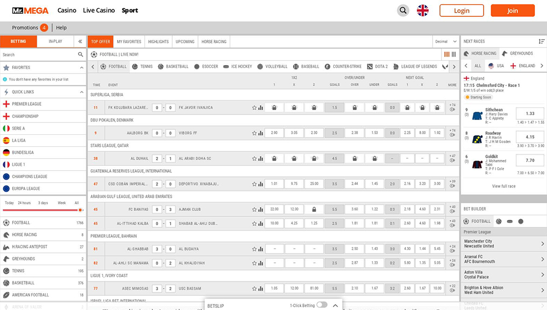Open stats chart for Al-Shabbab match
The image size is (547, 310).
tap(260, 249)
